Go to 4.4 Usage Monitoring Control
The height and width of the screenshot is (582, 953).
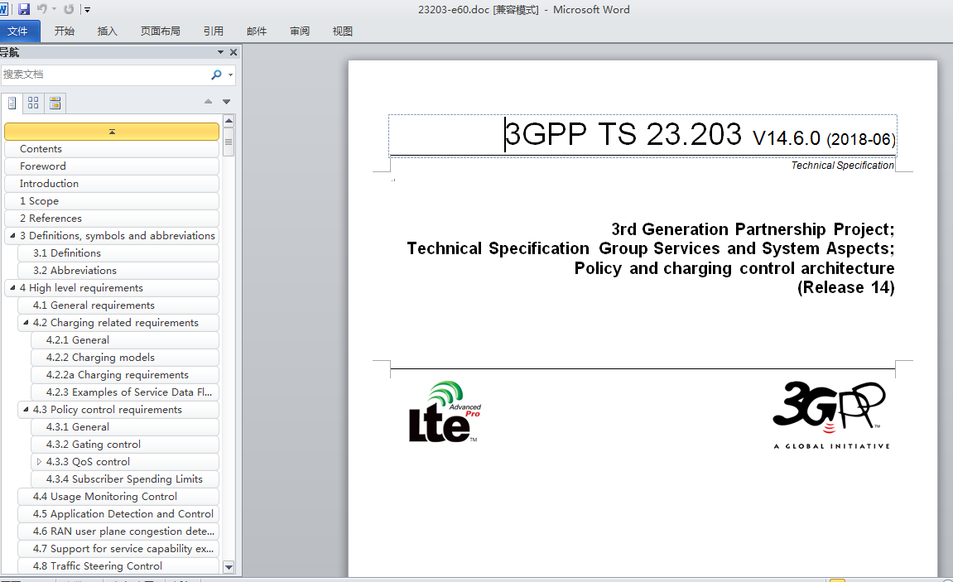(118, 497)
